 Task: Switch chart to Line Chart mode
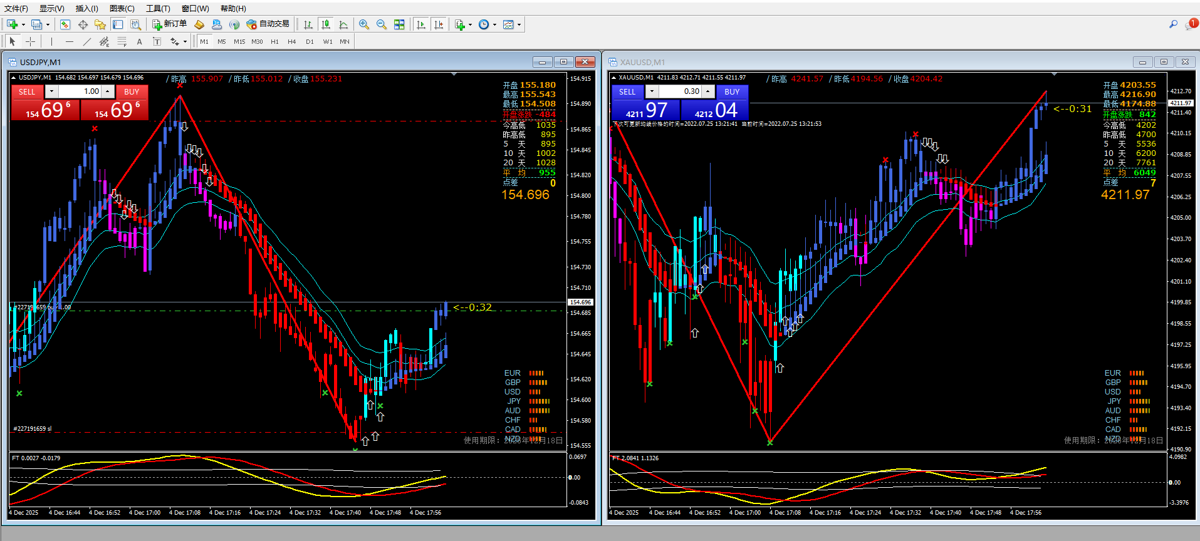tap(343, 24)
